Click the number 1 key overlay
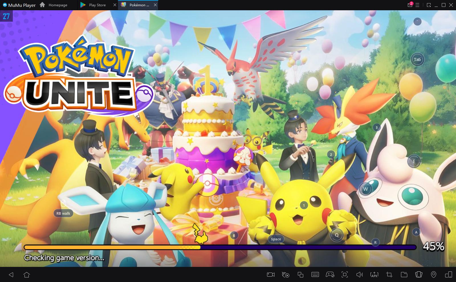Viewport: 456px width, 282px height. [x=304, y=205]
